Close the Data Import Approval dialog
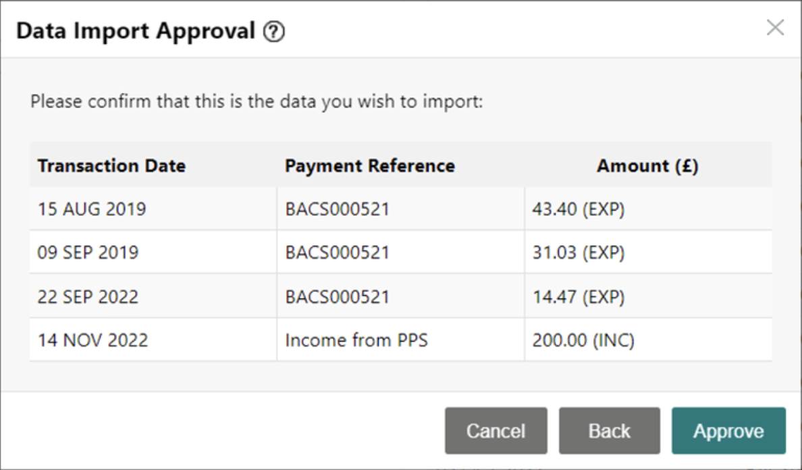The width and height of the screenshot is (802, 470). [x=776, y=28]
